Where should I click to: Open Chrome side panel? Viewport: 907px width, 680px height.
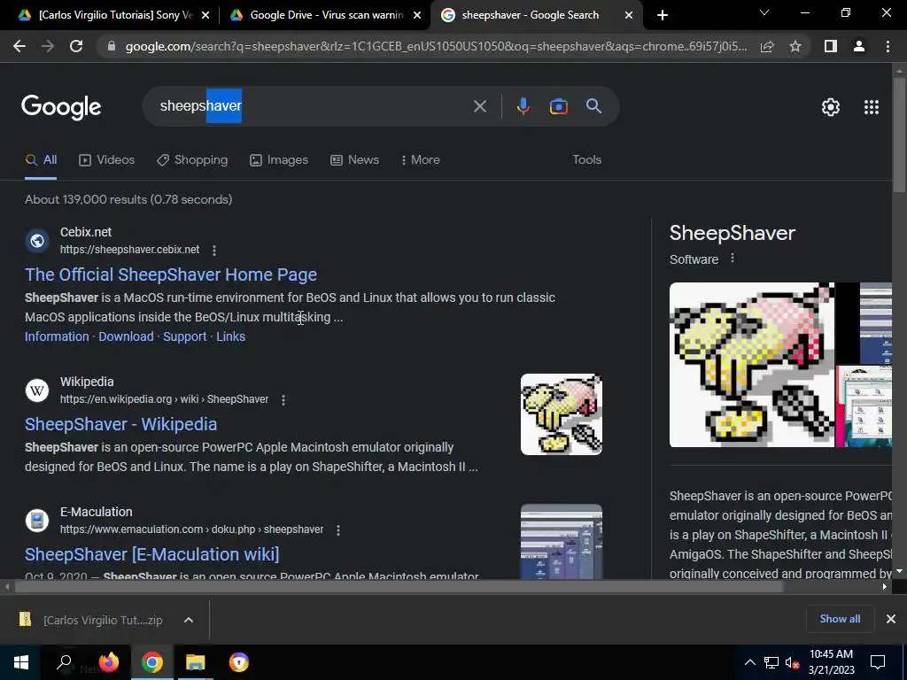(x=831, y=46)
